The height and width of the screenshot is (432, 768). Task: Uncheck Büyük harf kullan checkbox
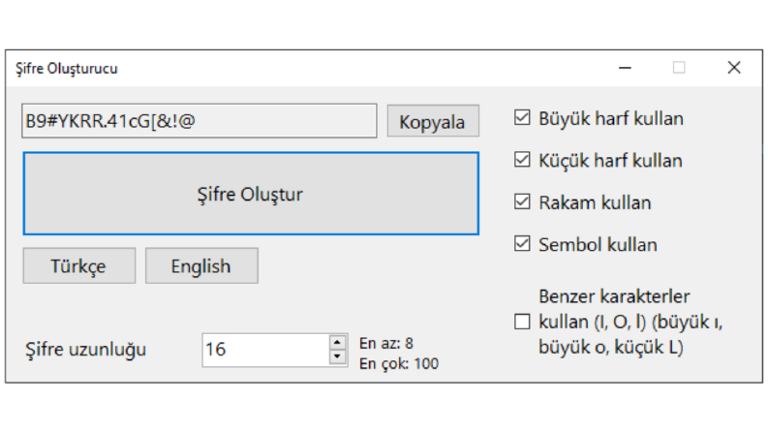point(522,117)
